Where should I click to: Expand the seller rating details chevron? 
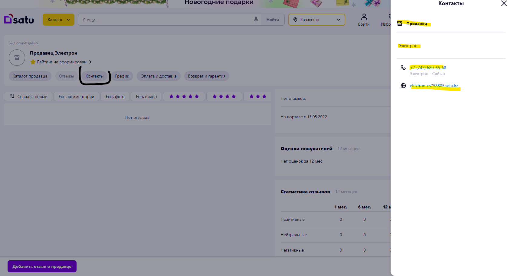click(90, 62)
